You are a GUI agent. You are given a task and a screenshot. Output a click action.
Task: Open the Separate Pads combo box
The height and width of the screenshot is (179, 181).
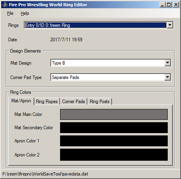pos(111,77)
